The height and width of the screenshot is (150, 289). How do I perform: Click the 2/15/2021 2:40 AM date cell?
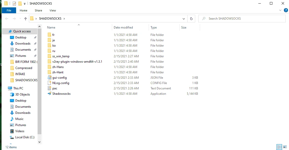[126, 62]
